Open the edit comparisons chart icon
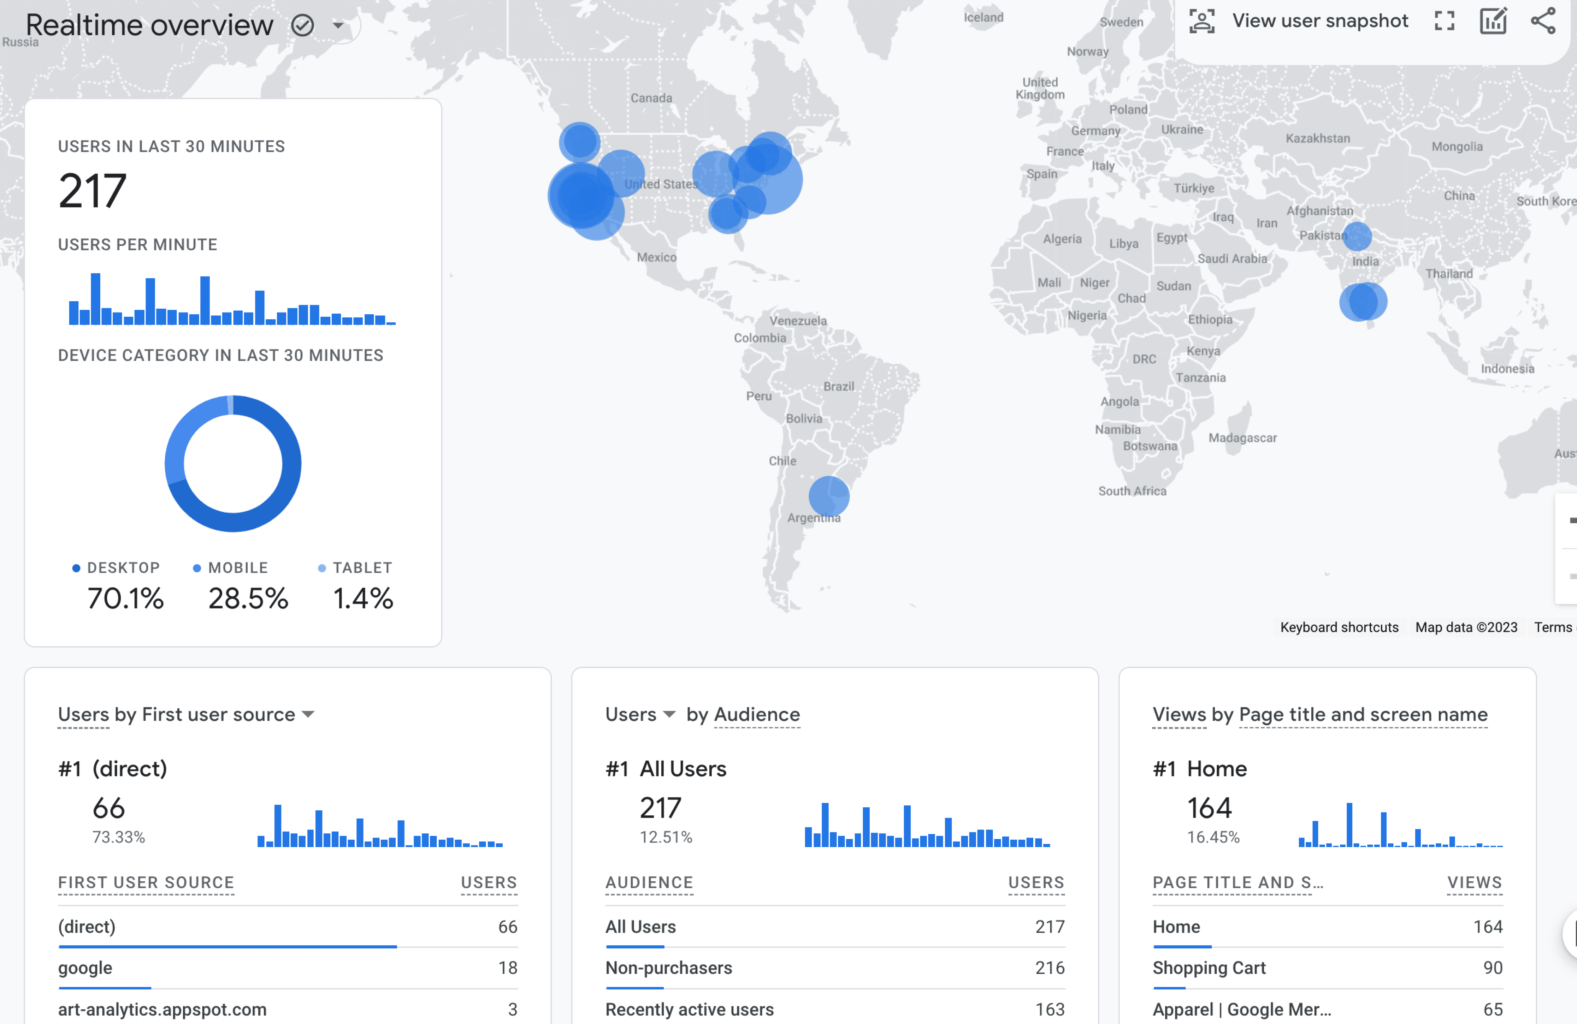1577x1024 pixels. point(1494,21)
